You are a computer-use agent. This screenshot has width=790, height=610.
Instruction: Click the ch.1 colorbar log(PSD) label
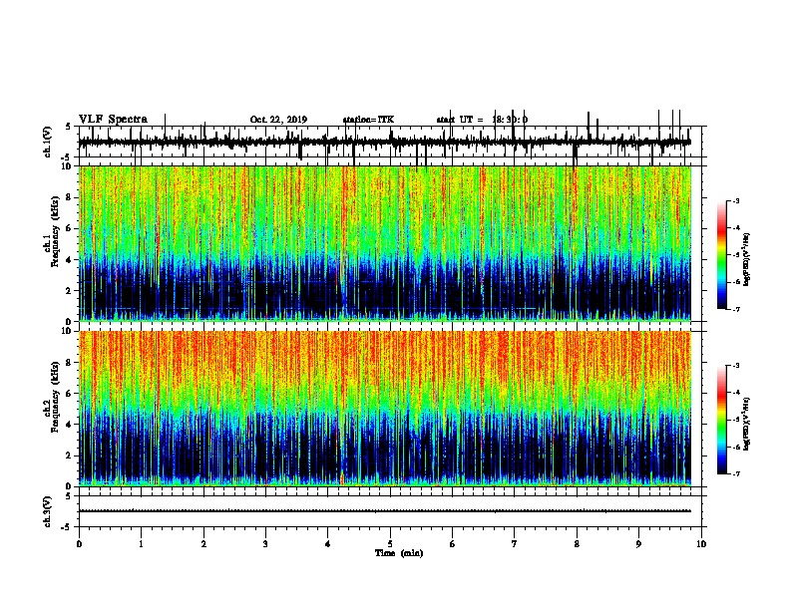click(x=747, y=259)
